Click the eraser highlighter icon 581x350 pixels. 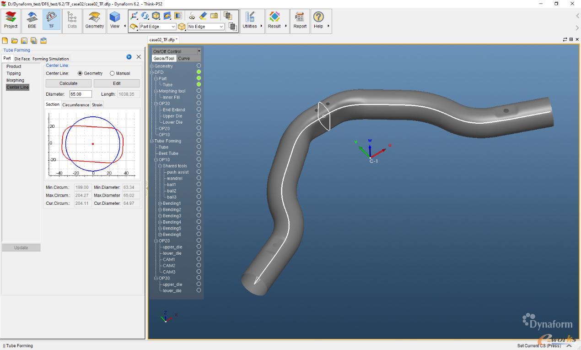(x=203, y=16)
